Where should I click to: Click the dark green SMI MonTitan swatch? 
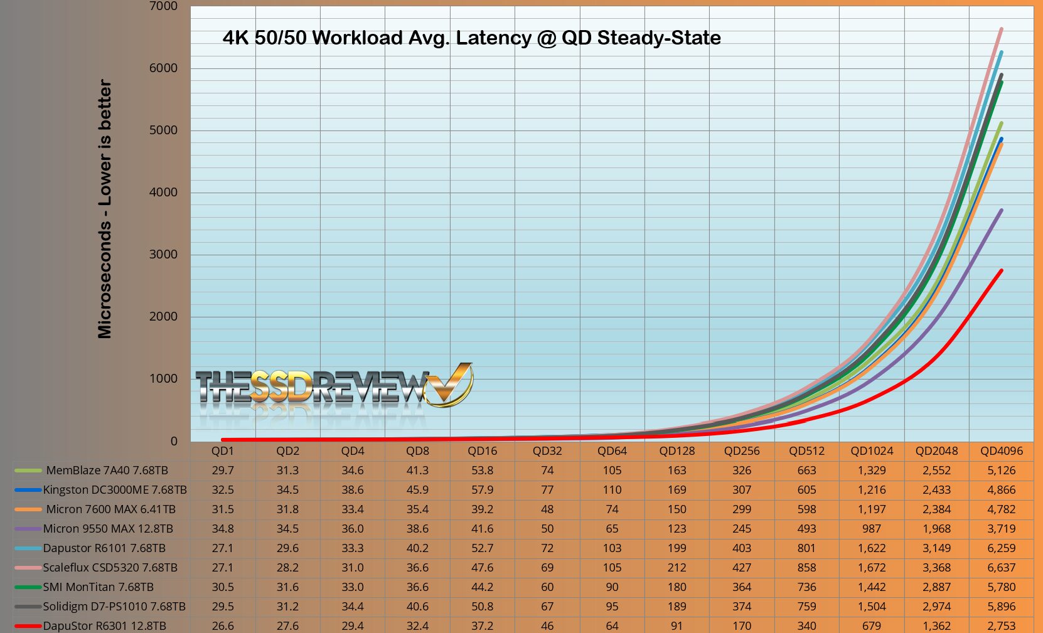[28, 587]
